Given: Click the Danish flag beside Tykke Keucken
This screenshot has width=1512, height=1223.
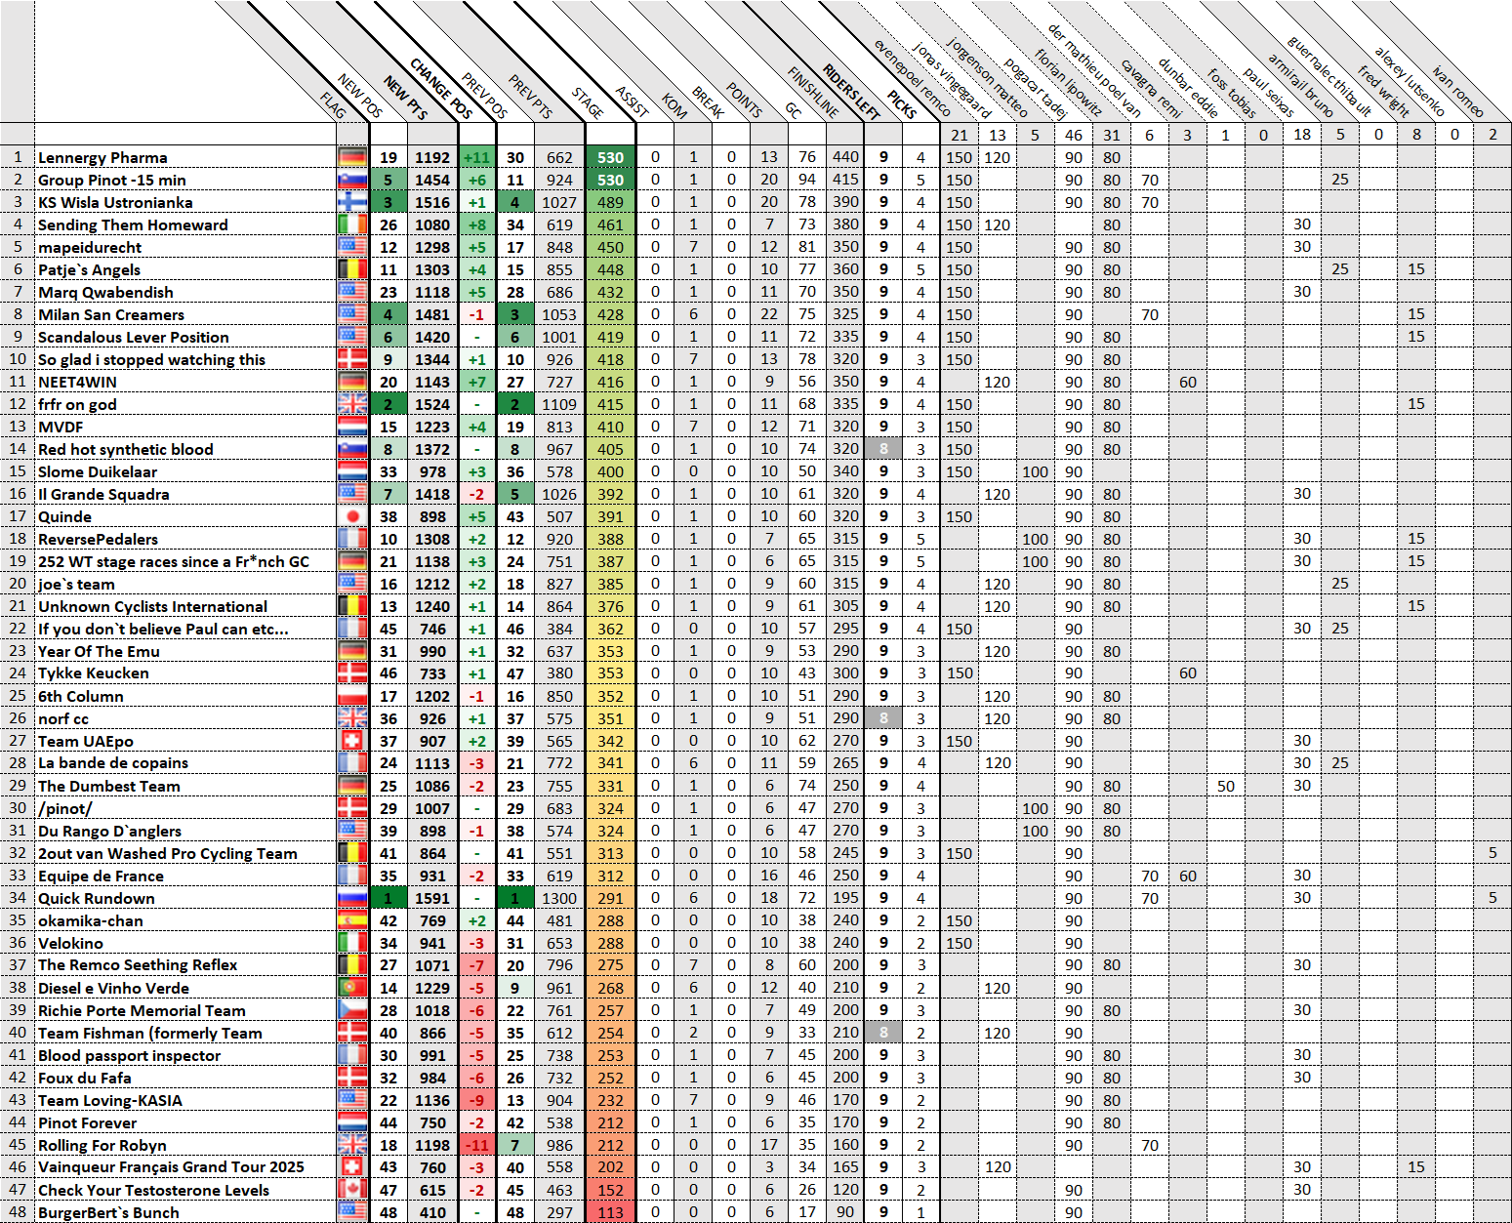Looking at the screenshot, I should [352, 673].
